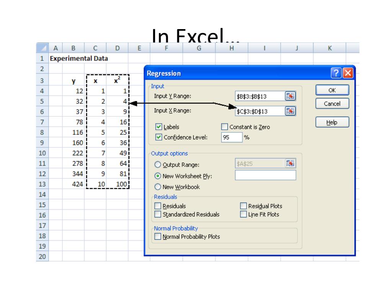Click cell containing 424
Screen dimensions: 392x294
tap(73, 184)
